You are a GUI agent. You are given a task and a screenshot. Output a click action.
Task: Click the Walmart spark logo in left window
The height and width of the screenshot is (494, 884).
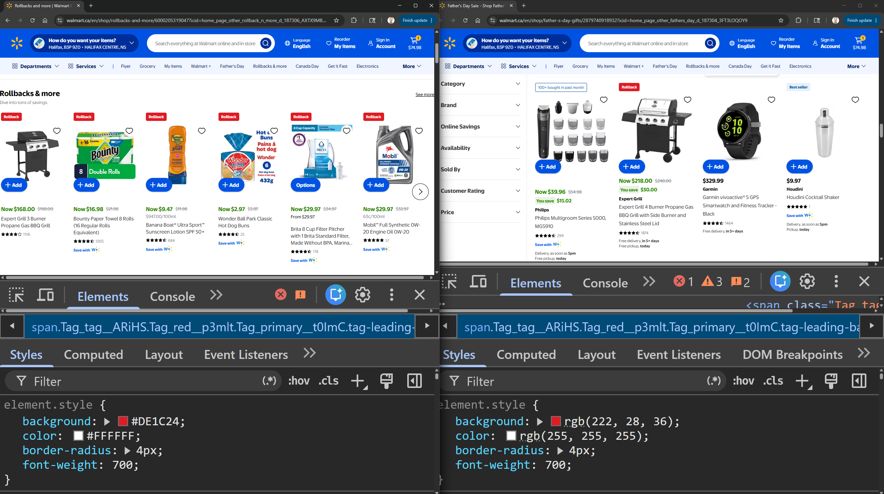17,43
